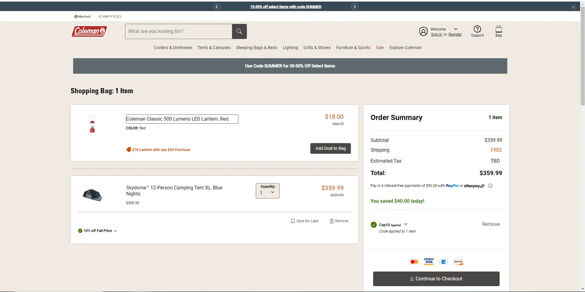Click the 'Shopping Bag: 1 Item' heading

pos(102,91)
